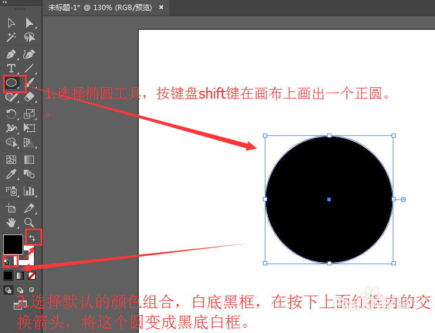The image size is (435, 333).
Task: Select the Width warp tool
Action: 11,128
